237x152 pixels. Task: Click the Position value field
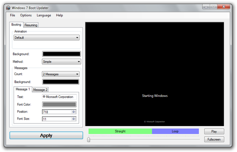point(57,112)
